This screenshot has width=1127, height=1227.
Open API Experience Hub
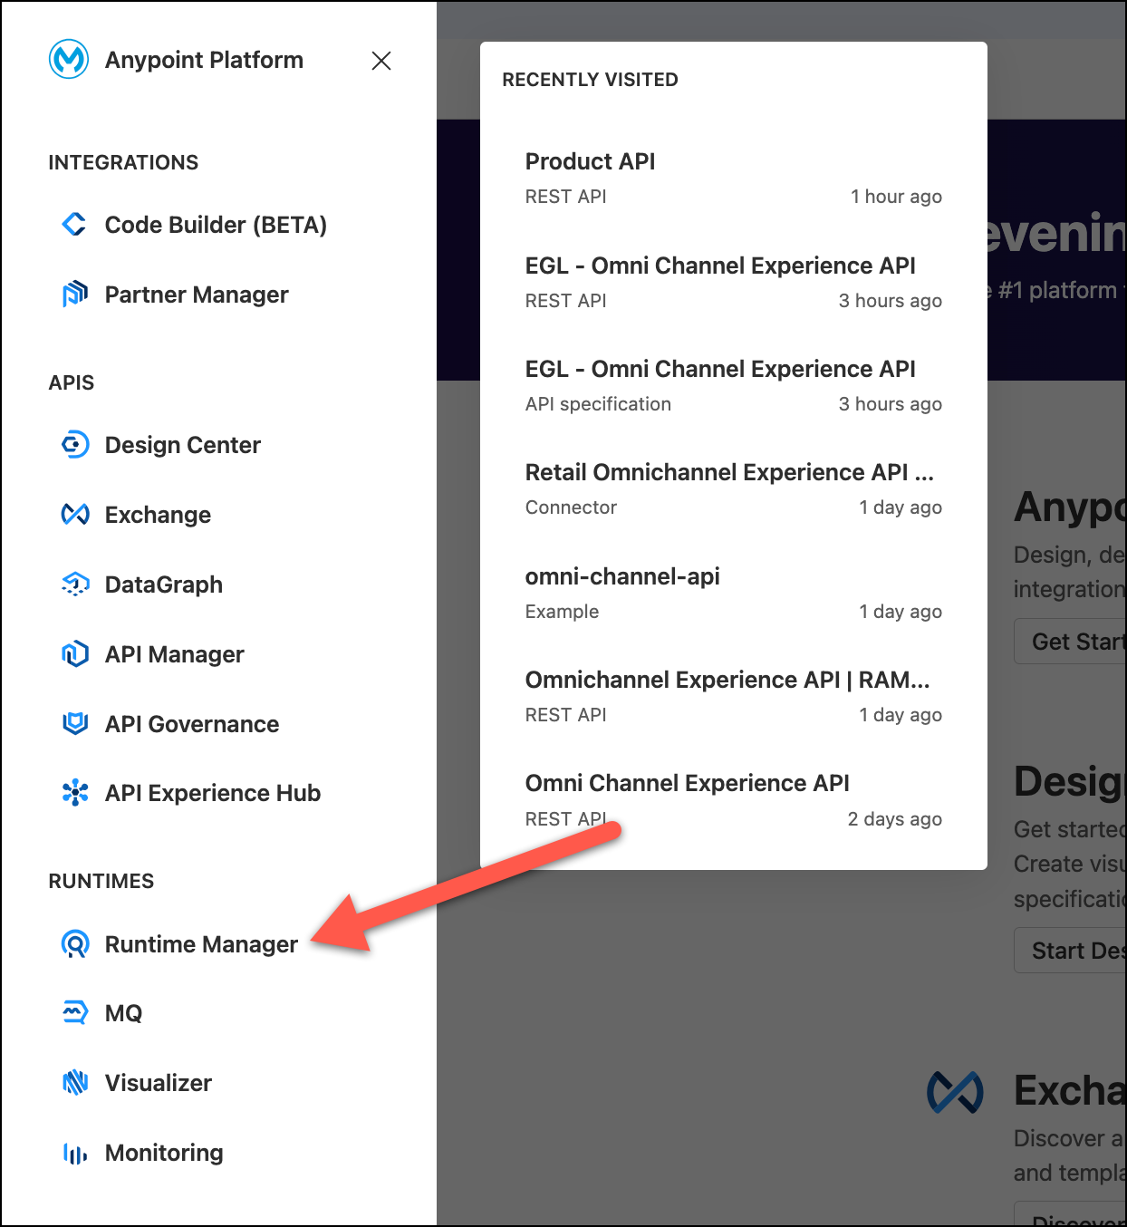coord(213,793)
